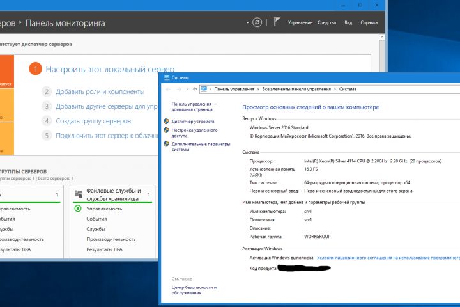The width and height of the screenshot is (460, 307).
Task: Click green Управляемость status icon in file services tile
Action: click(x=78, y=209)
